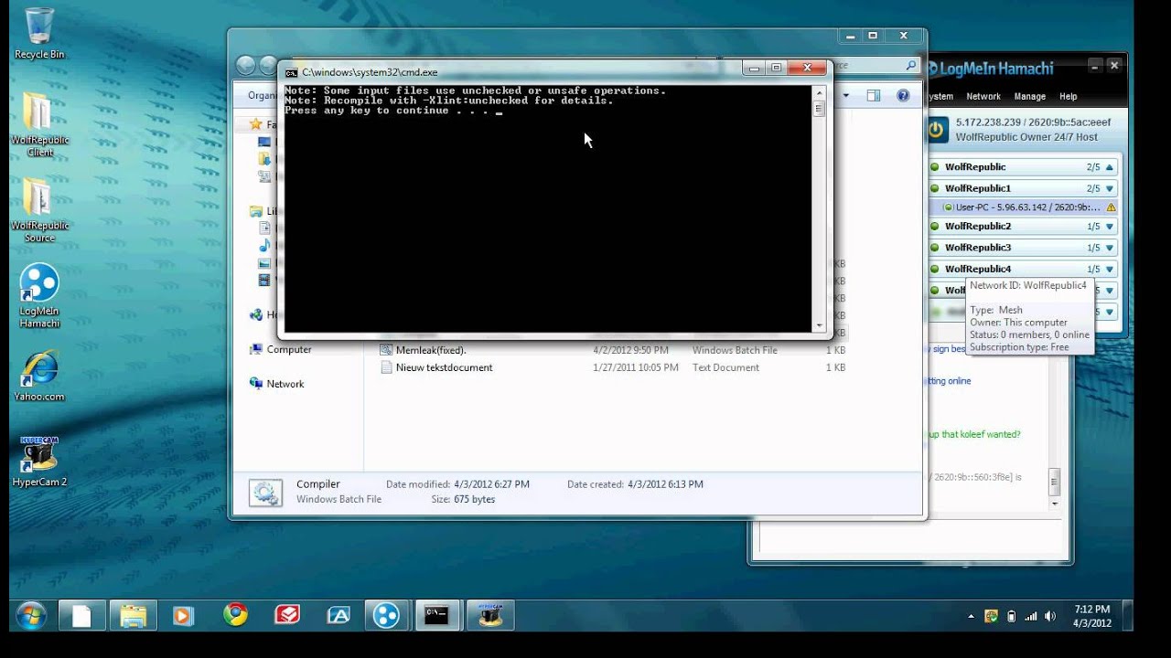Open the Network menu in Hamachi

coord(983,96)
